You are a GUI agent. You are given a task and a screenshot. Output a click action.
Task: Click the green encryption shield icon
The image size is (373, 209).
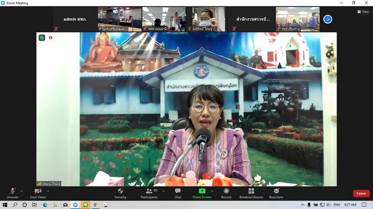coord(42,38)
